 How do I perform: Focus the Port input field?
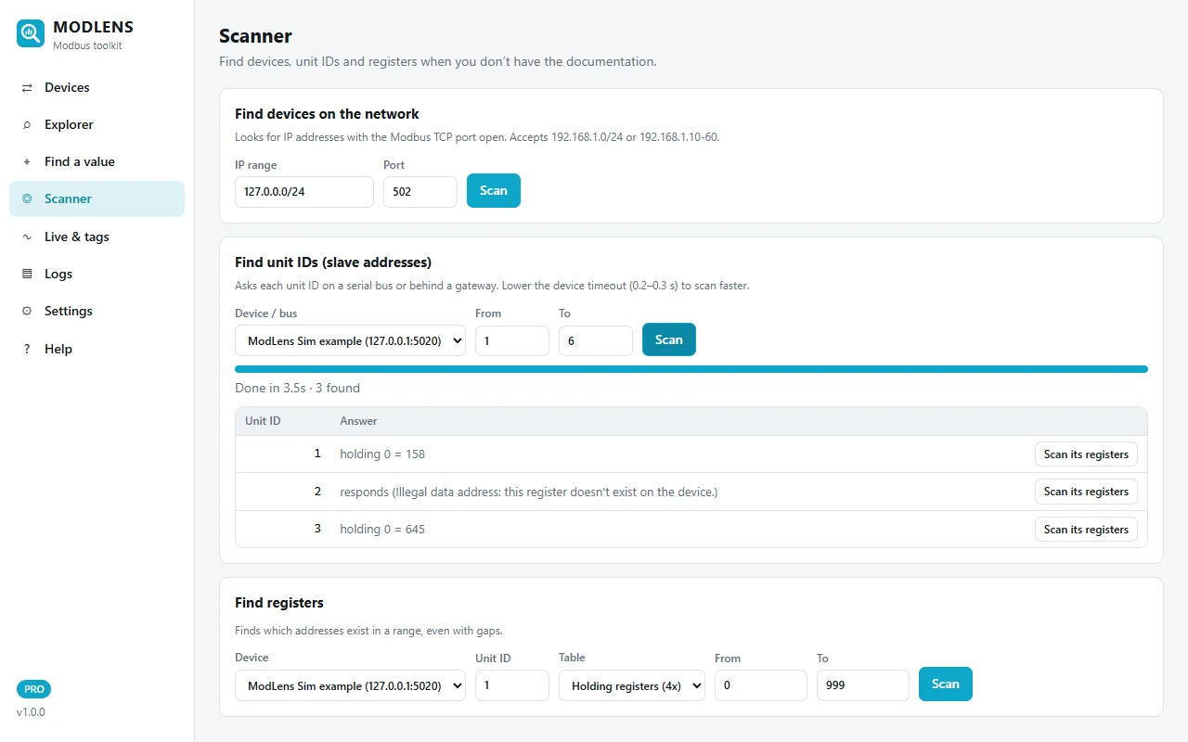coord(420,192)
